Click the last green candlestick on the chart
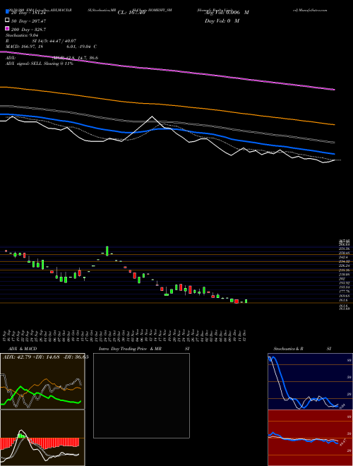353x466 pixels. (246, 301)
